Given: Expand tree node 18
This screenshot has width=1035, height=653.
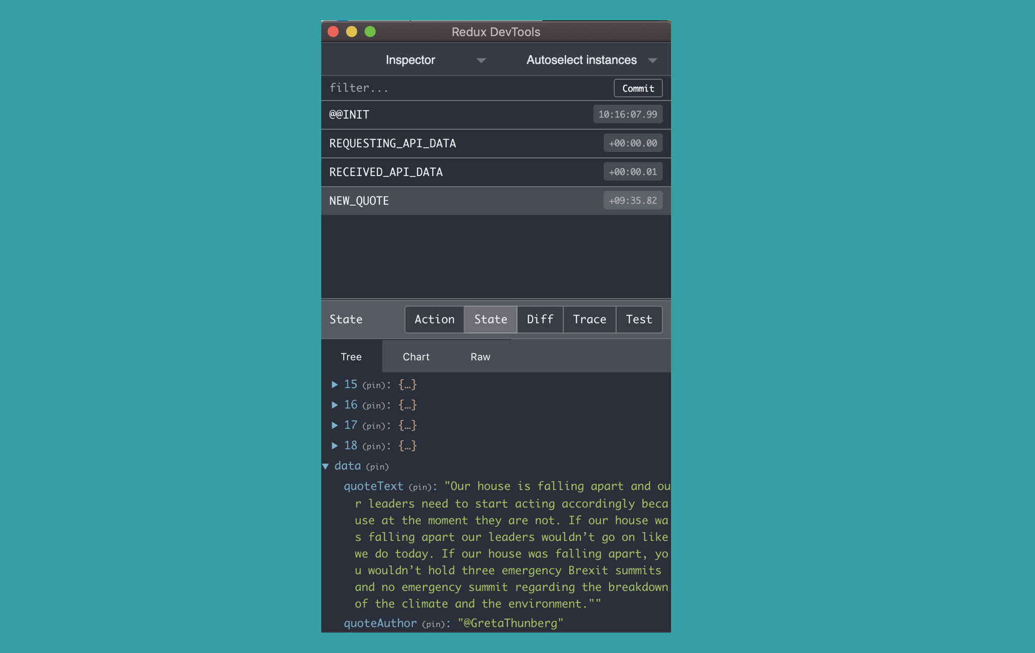Looking at the screenshot, I should pyautogui.click(x=334, y=446).
